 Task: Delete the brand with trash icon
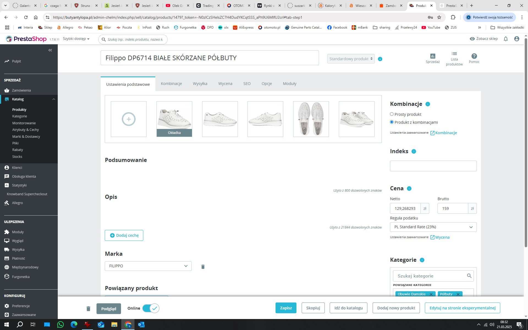pyautogui.click(x=203, y=267)
